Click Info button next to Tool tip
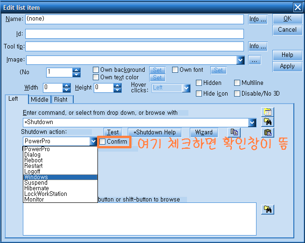This screenshot has height=243, width=305. (258, 46)
